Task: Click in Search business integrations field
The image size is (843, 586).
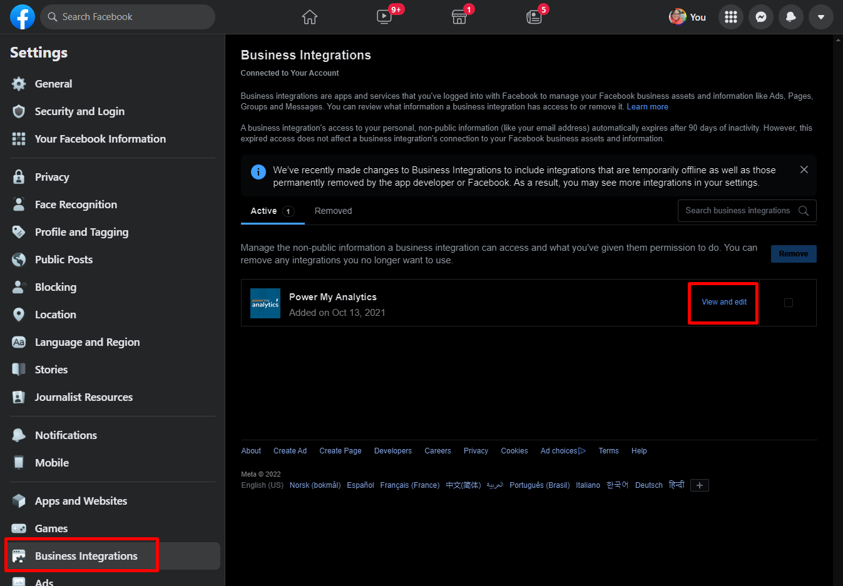Action: point(737,211)
